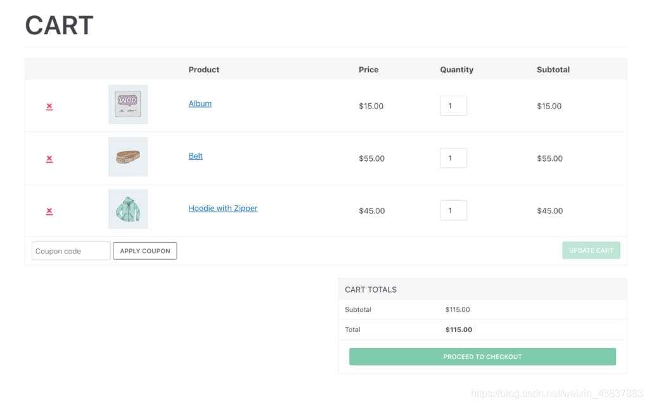
Task: Focus the Hoodie with Zipper quantity field
Action: click(454, 210)
